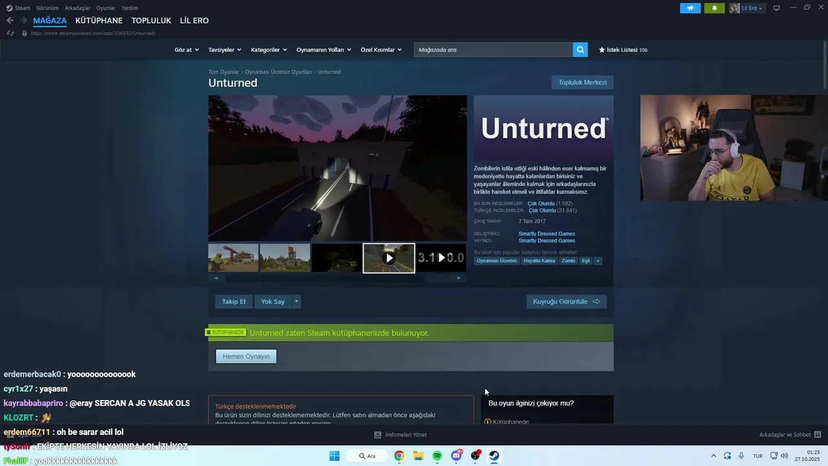The height and width of the screenshot is (466, 828).
Task: Click Kuyruğu Görüntüle button
Action: [x=566, y=302]
